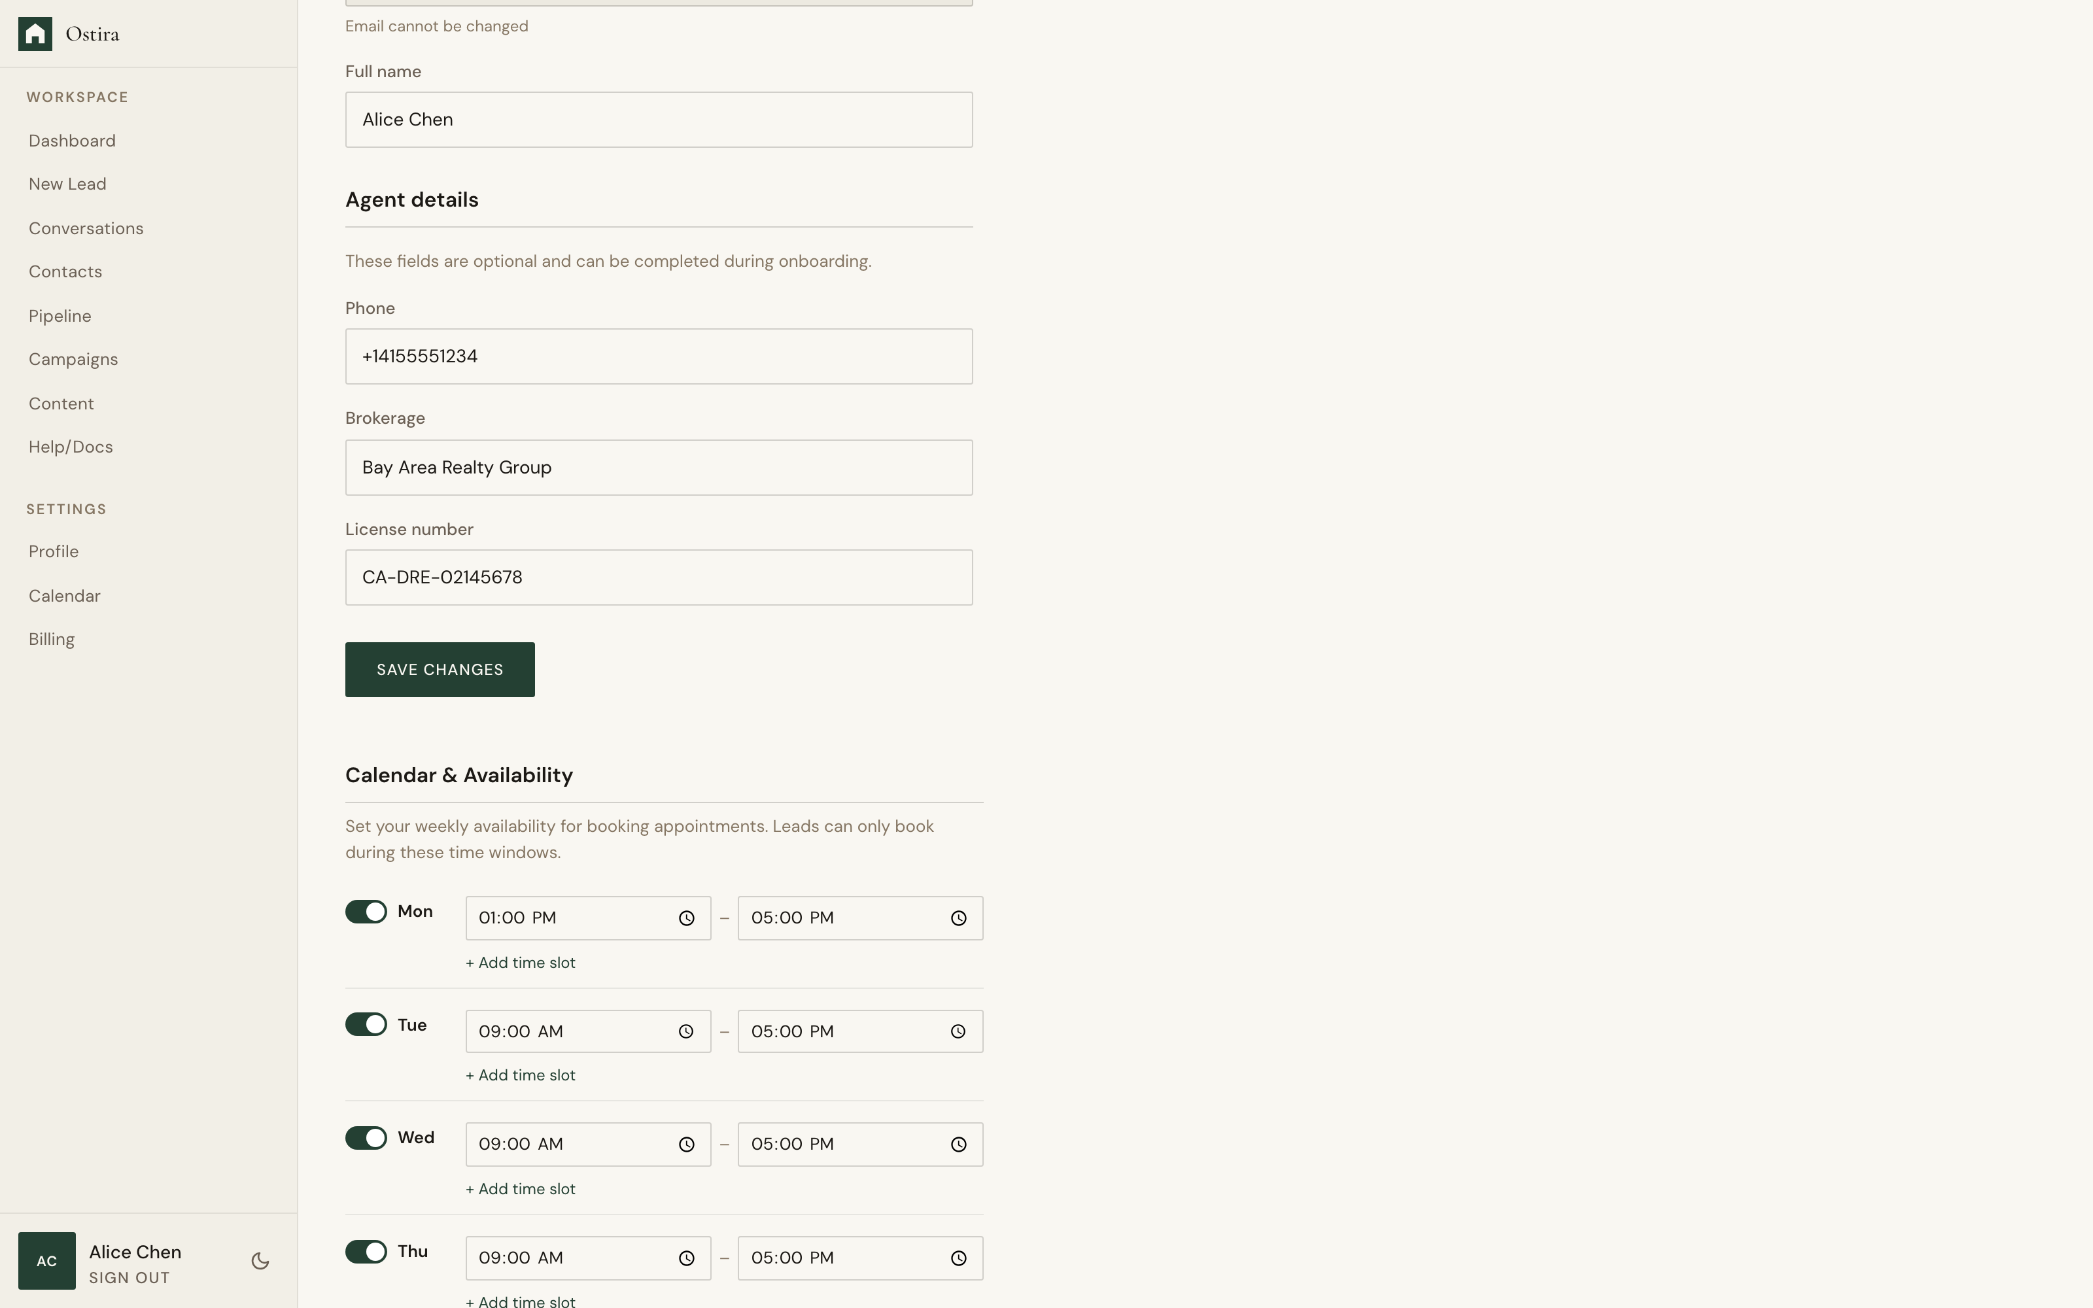This screenshot has height=1308, width=2093.
Task: Click the Brokerage input field
Action: pyautogui.click(x=658, y=467)
